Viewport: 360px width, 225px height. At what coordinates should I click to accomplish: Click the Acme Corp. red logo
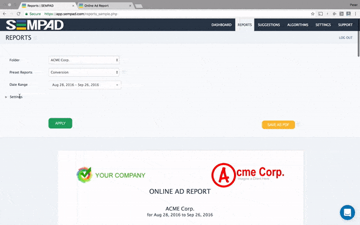pos(248,175)
